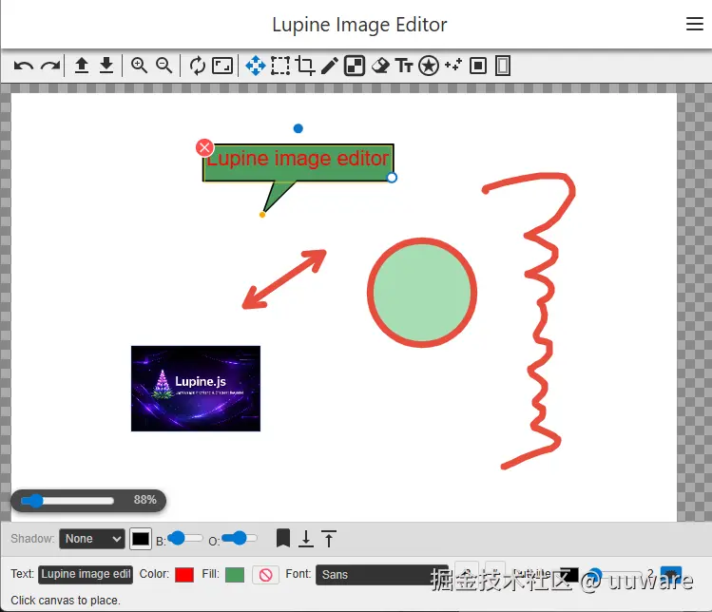Screen dimensions: 712x612
Task: Upload an image with the up-arrow icon
Action: pyautogui.click(x=82, y=66)
